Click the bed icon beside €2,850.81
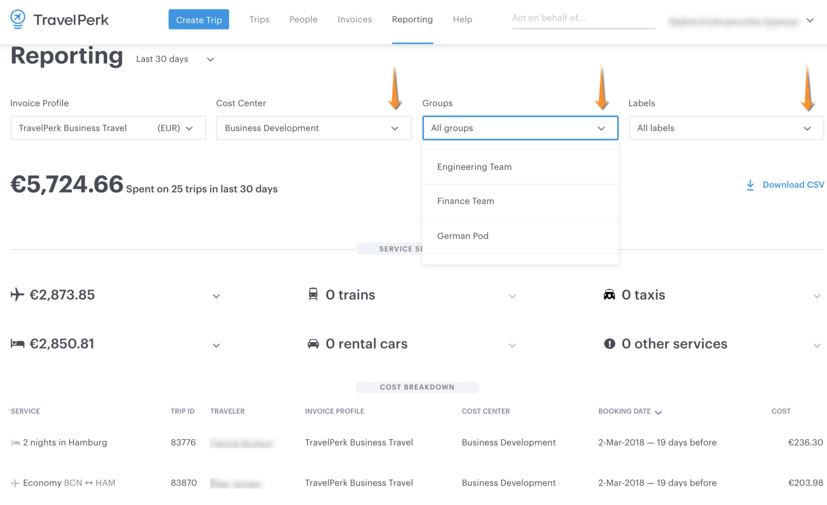Viewport: 827px width, 505px height. [17, 344]
